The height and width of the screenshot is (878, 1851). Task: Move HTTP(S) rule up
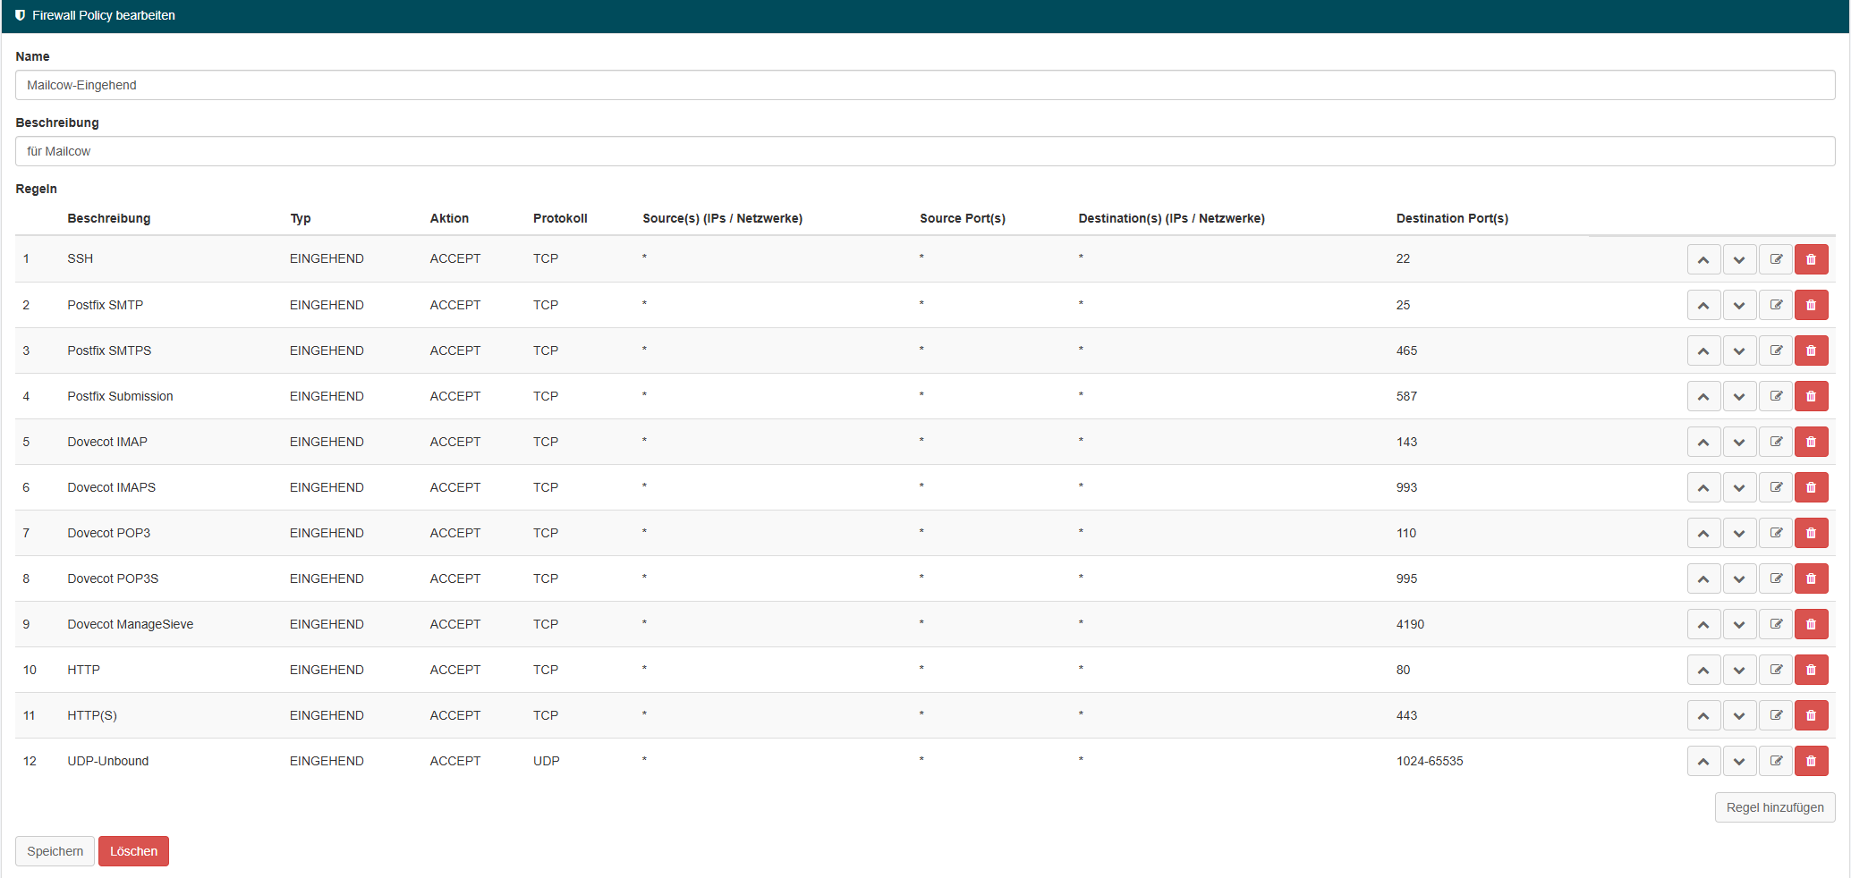pos(1703,715)
